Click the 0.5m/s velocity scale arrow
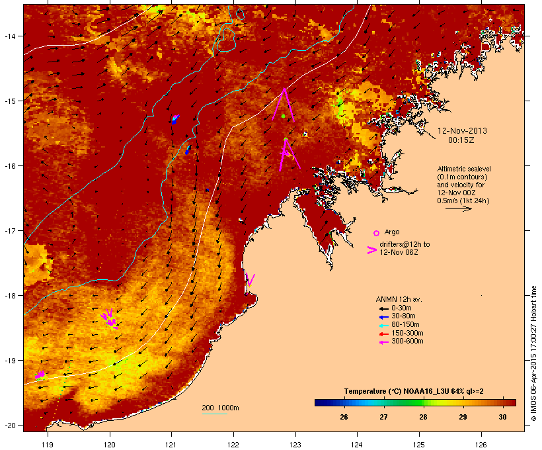 pyautogui.click(x=458, y=208)
